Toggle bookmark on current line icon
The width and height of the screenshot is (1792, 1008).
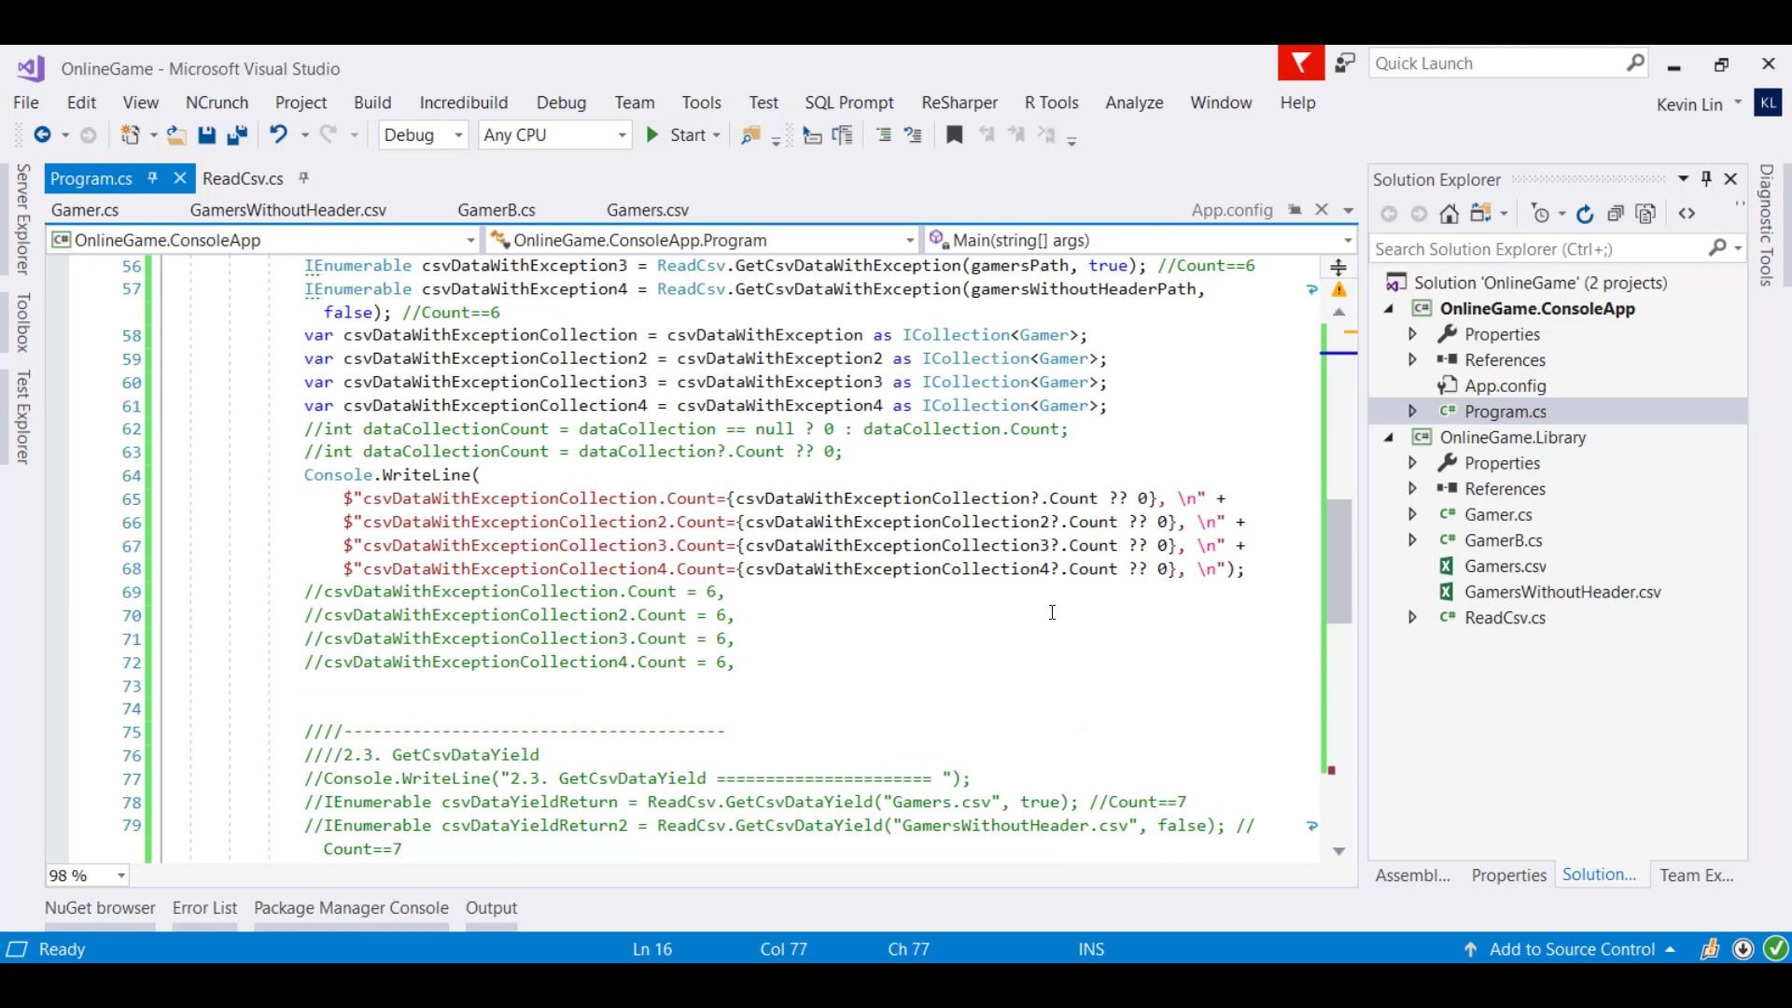(954, 135)
